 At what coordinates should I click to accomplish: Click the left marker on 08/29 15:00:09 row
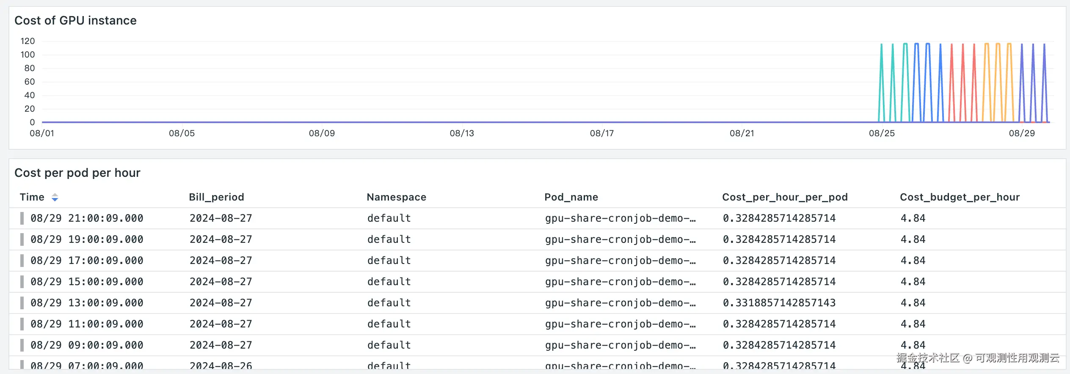22,282
